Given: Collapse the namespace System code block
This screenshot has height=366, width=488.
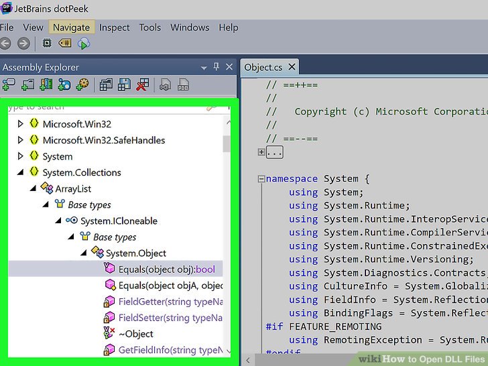Looking at the screenshot, I should click(x=261, y=178).
